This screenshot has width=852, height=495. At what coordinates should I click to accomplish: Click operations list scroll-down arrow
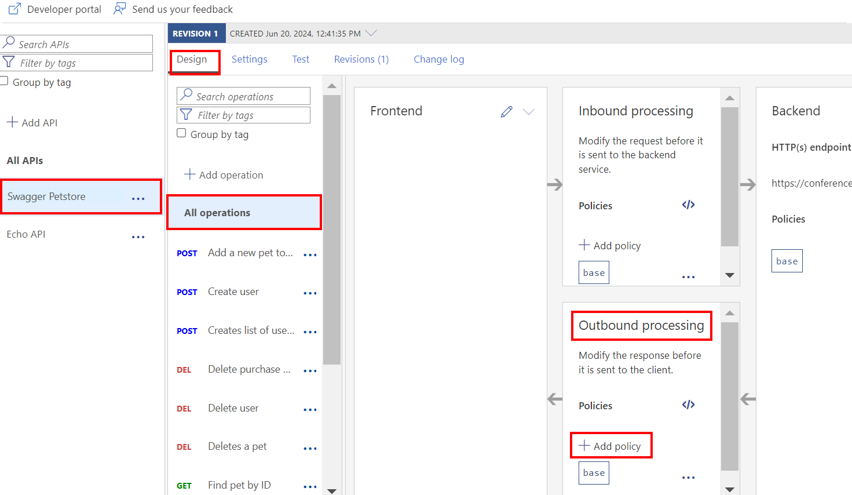click(x=332, y=490)
